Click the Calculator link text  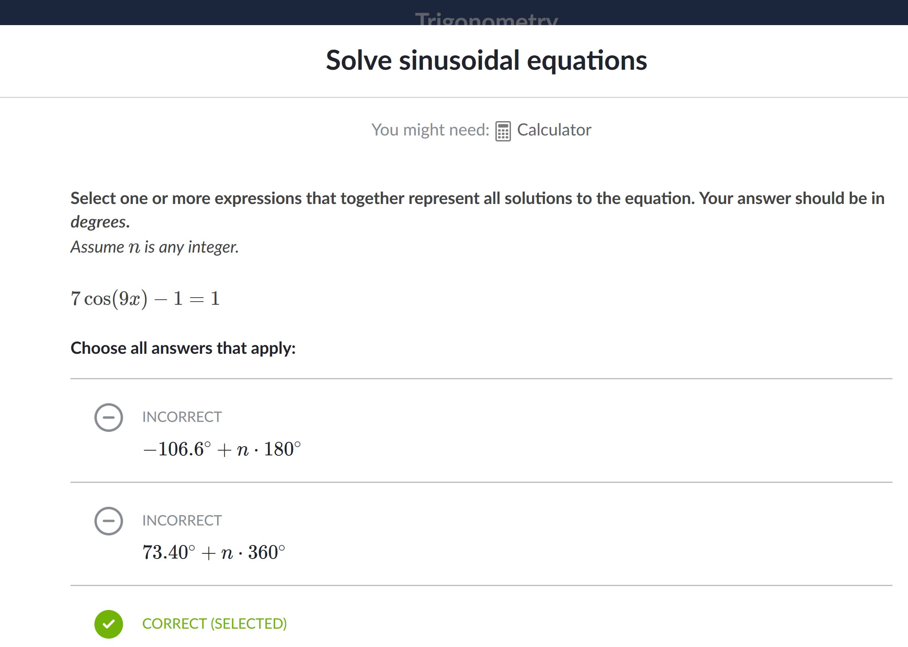pos(554,130)
